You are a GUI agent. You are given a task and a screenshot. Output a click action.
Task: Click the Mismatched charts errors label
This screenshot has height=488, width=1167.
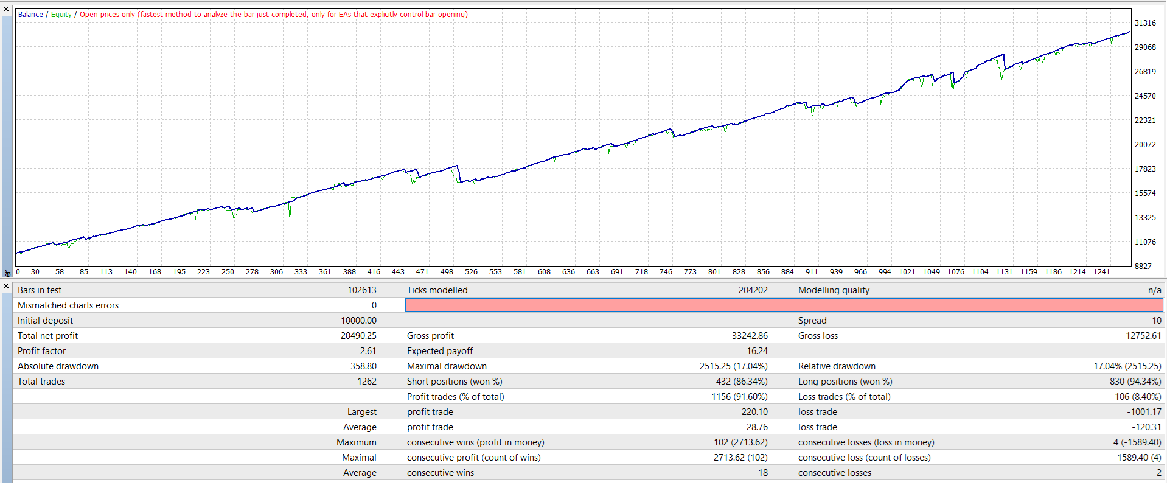(68, 305)
